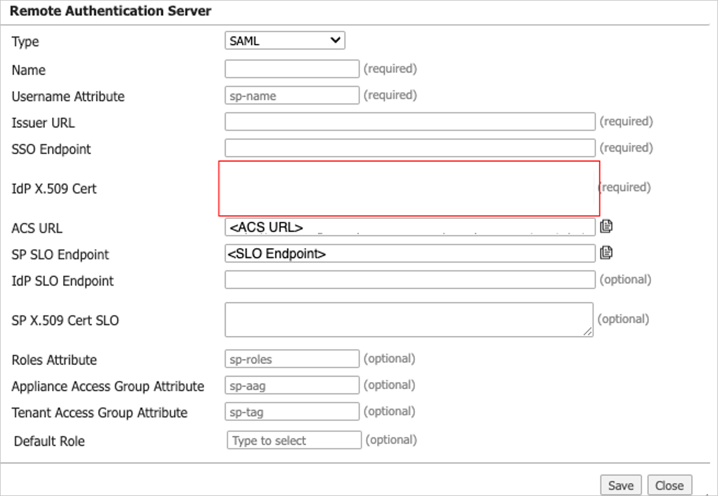This screenshot has height=496, width=718.
Task: Click the Default Role label
Action: [50, 441]
